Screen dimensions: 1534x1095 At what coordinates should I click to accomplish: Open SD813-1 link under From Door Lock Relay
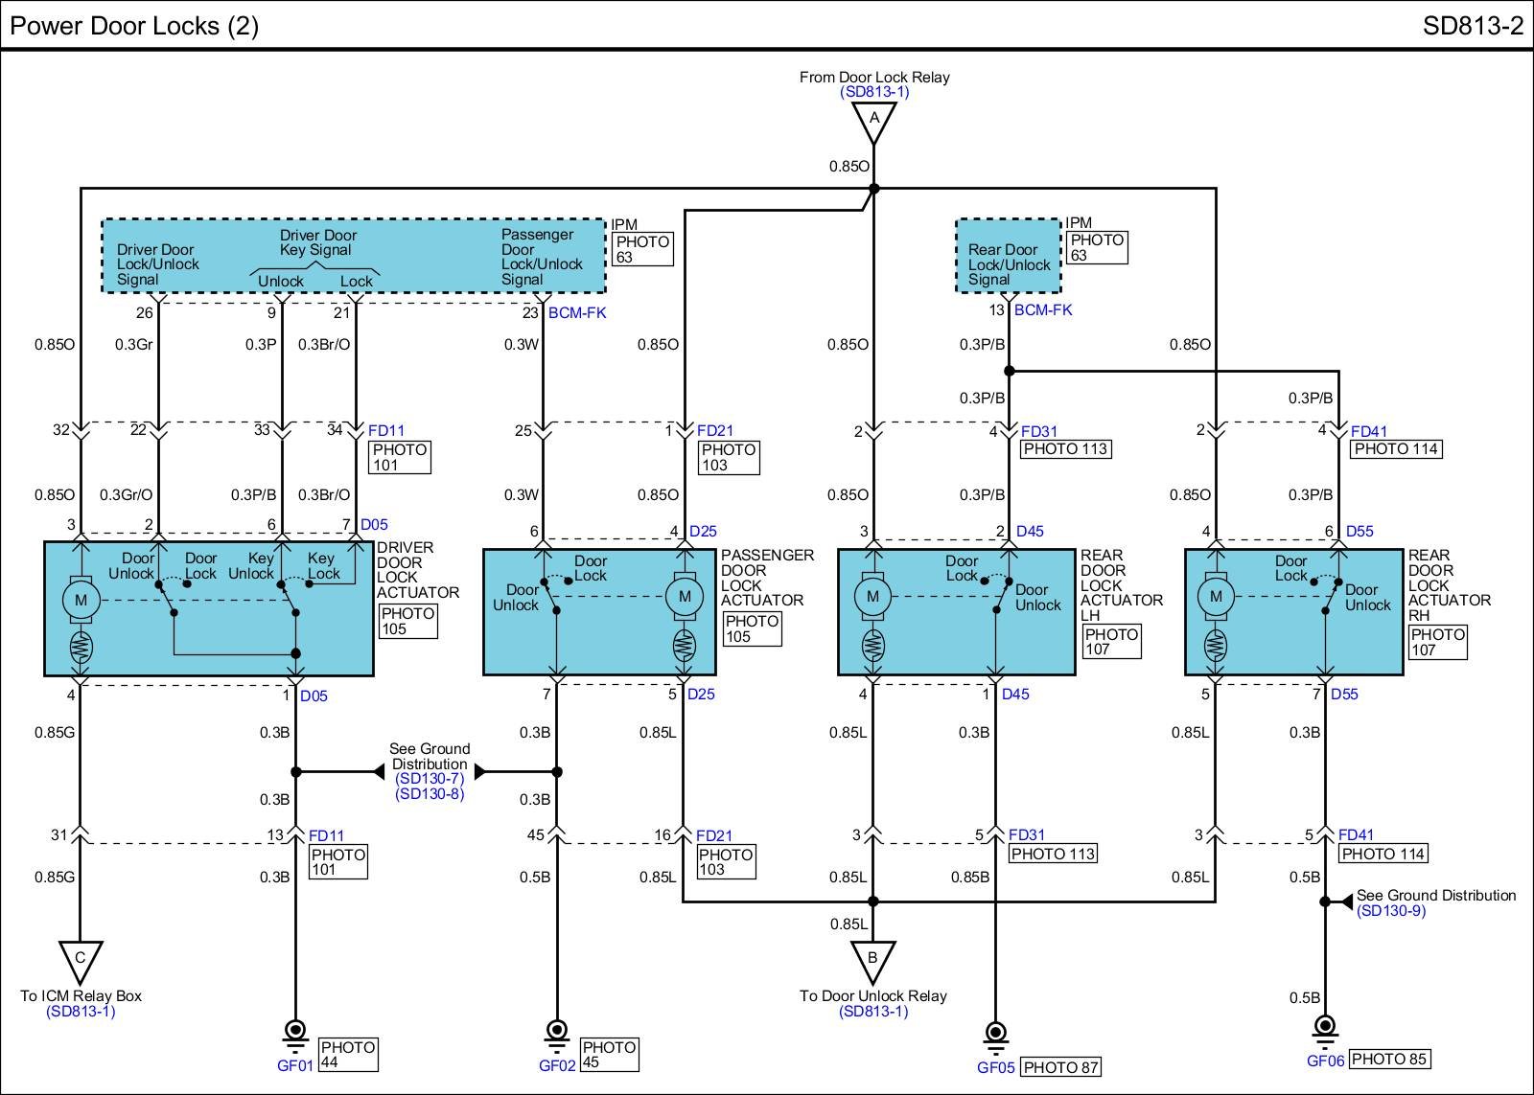pos(873,92)
